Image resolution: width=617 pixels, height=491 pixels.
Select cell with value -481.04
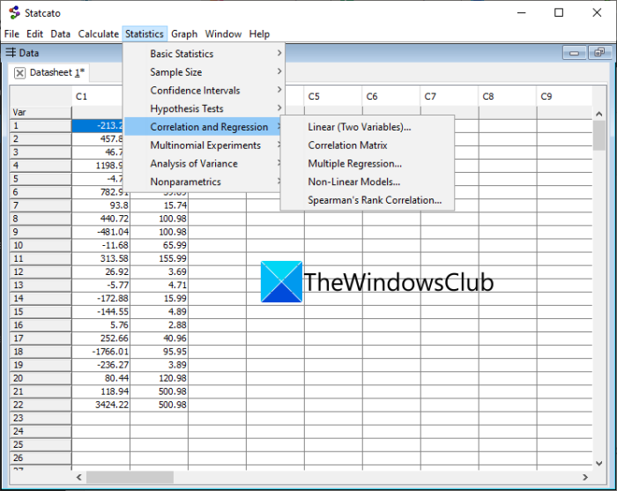pyautogui.click(x=100, y=232)
